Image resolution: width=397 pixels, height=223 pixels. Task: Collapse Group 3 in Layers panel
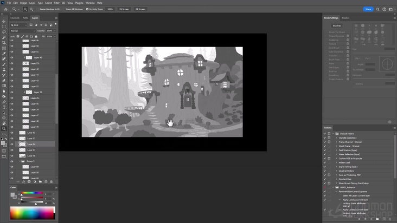[x=20, y=161]
